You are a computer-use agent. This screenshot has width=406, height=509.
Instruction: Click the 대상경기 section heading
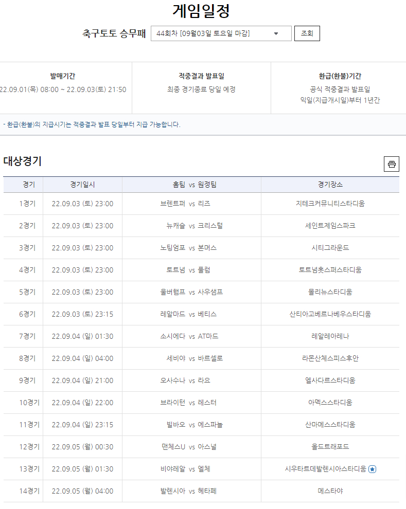(23, 161)
